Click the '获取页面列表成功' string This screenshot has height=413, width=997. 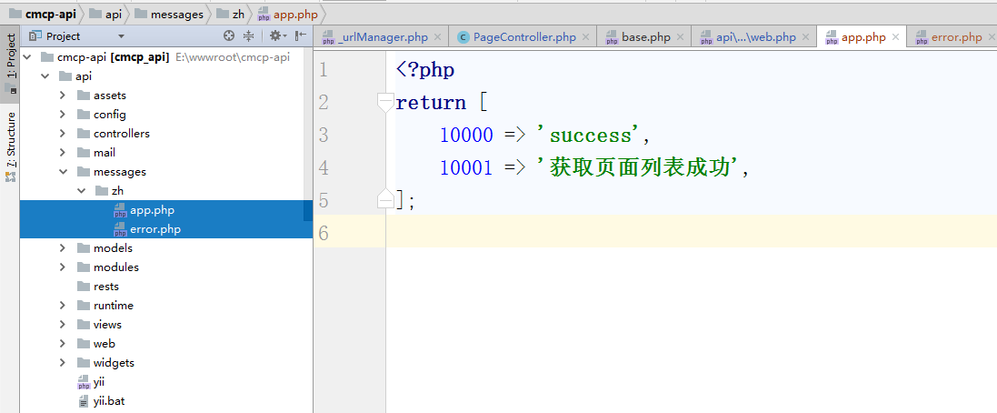pyautogui.click(x=638, y=167)
